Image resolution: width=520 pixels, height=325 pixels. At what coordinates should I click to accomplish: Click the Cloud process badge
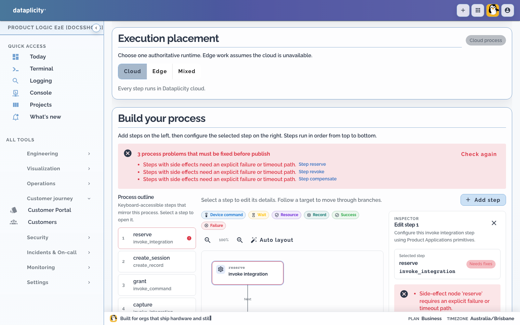coord(486,40)
